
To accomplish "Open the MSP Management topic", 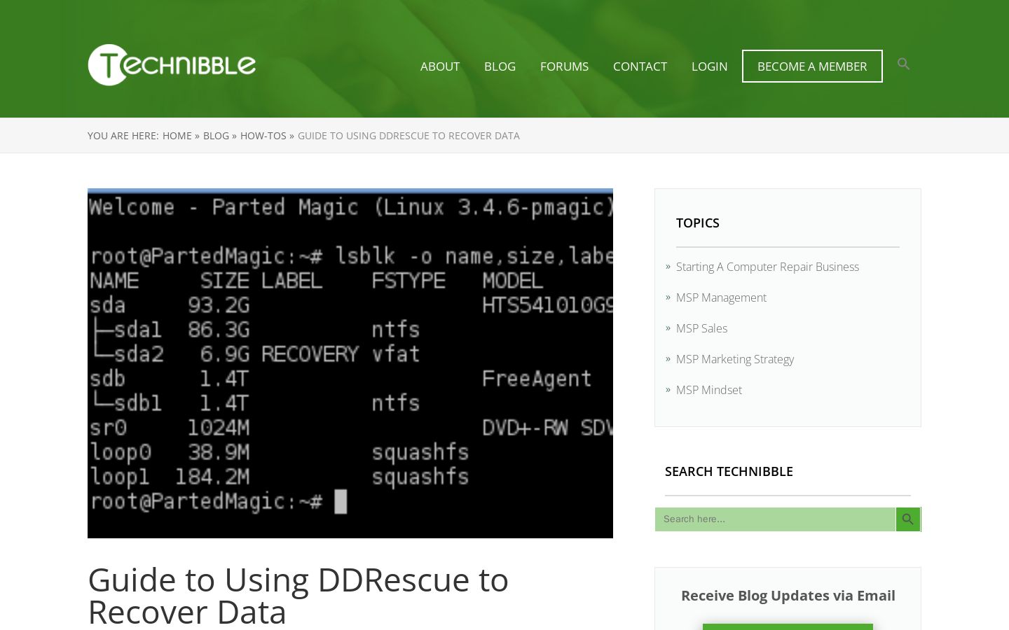I will [721, 297].
